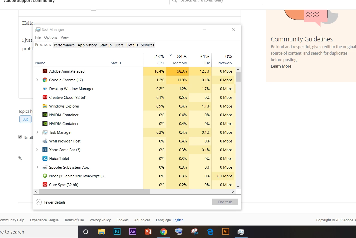The image size is (356, 238).
Task: Sort processes by the Disk column header
Action: pyautogui.click(x=200, y=59)
